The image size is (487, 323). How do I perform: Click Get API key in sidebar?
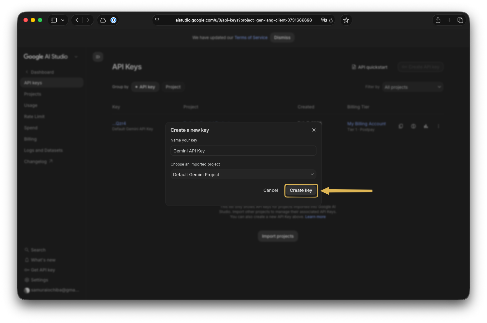coord(40,270)
